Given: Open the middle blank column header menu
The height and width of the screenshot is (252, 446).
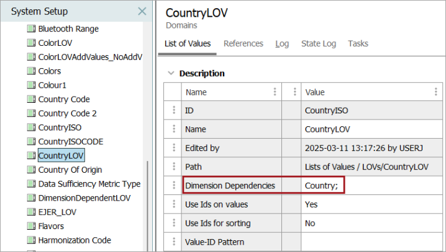Looking at the screenshot, I should pos(294,92).
